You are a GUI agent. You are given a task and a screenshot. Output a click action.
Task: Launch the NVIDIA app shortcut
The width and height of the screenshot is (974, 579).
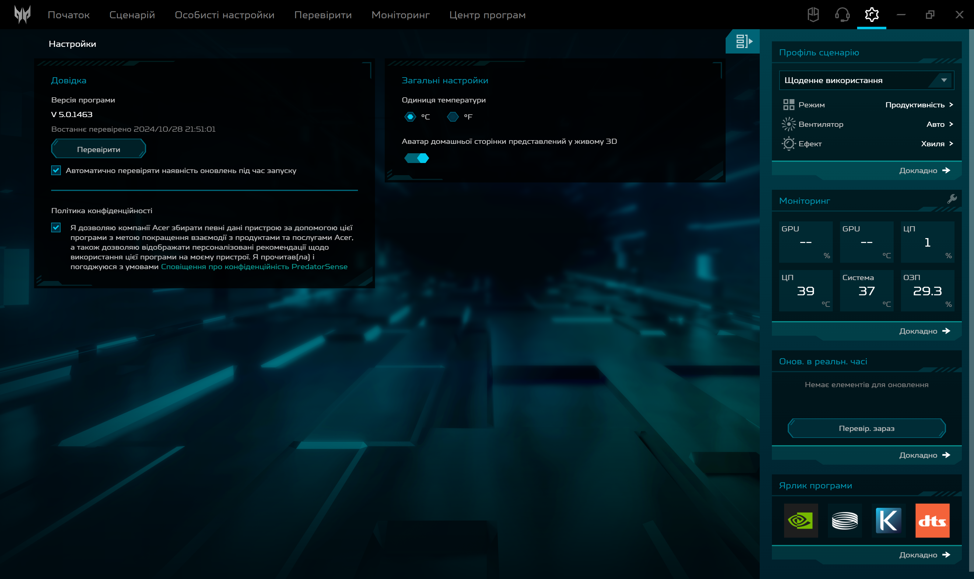801,520
